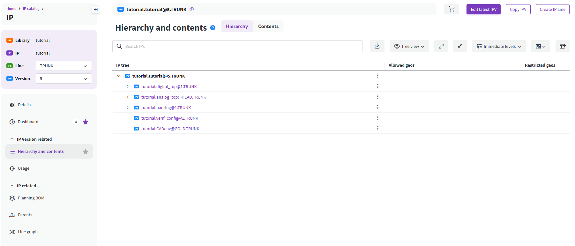Open the shopping cart icon
The image size is (575, 246).
pyautogui.click(x=451, y=9)
